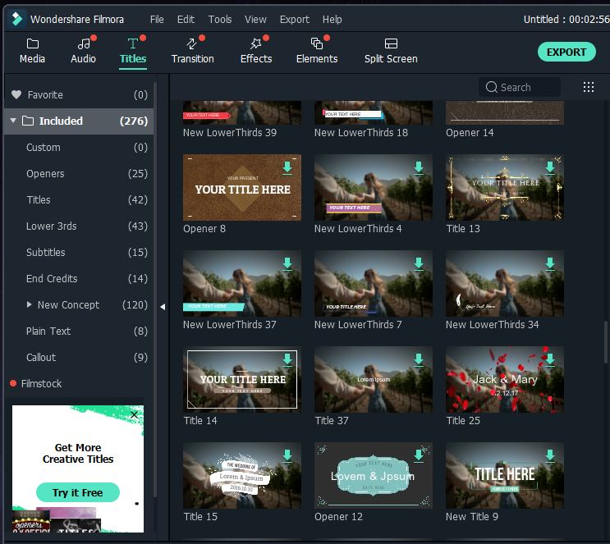610x544 pixels.
Task: Open the Effects library
Action: pyautogui.click(x=255, y=50)
